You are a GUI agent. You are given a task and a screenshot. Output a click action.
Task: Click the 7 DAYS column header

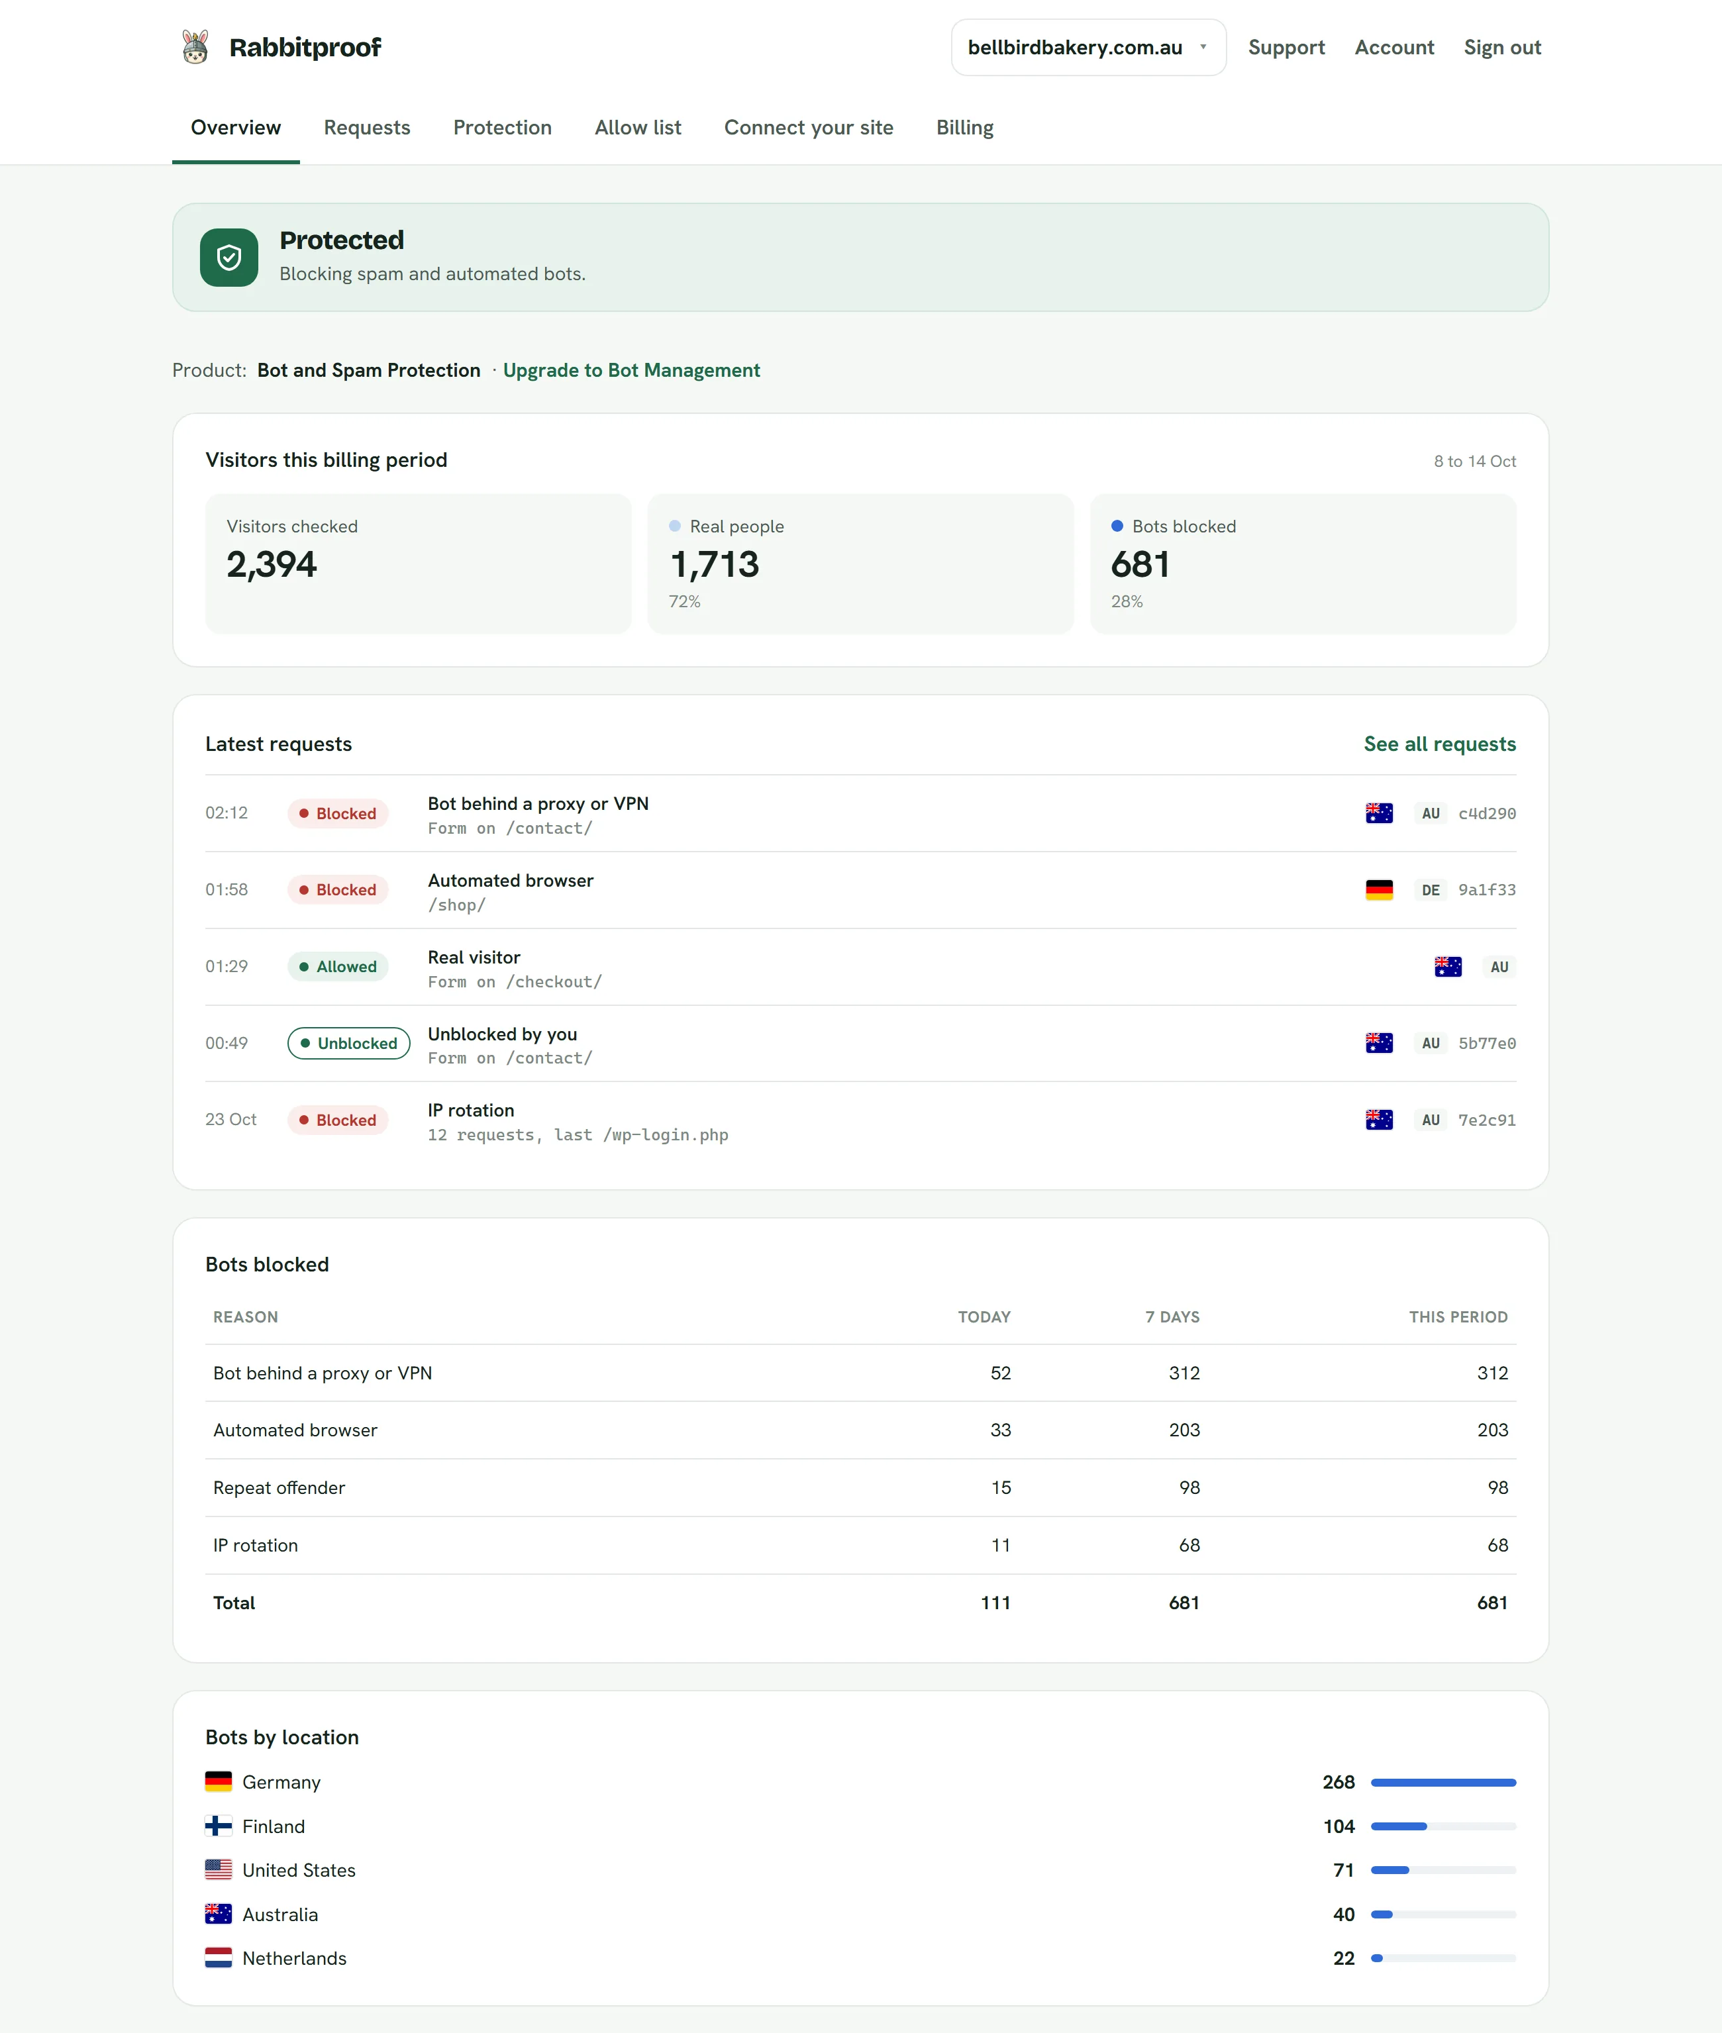click(1172, 1316)
